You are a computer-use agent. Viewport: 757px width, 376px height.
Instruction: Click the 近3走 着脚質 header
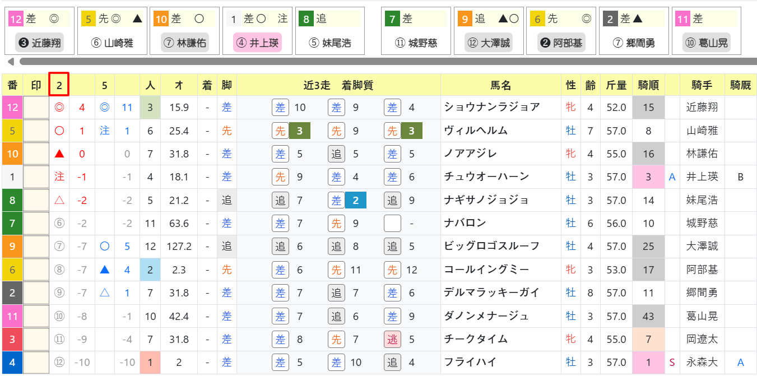click(338, 86)
